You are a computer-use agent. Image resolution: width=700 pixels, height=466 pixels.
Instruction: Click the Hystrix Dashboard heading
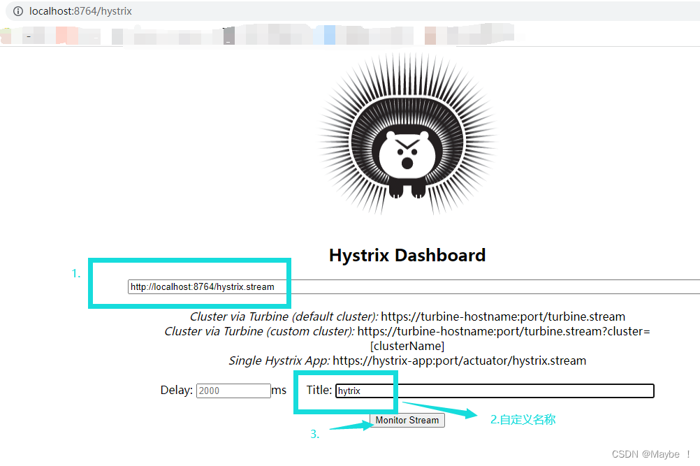click(x=407, y=255)
